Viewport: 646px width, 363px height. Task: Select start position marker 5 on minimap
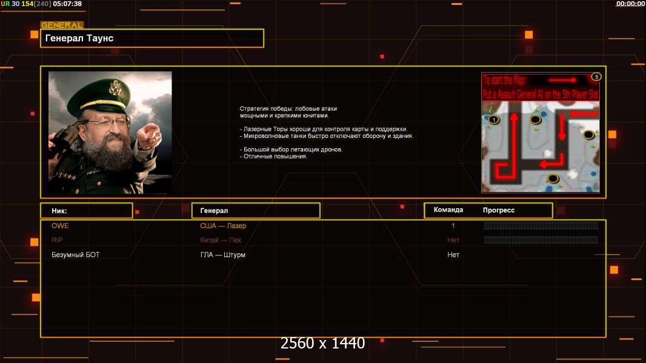(596, 77)
